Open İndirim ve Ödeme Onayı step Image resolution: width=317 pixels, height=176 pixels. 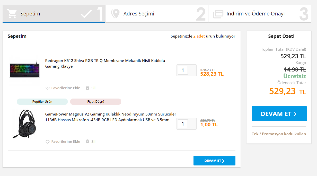tap(255, 14)
